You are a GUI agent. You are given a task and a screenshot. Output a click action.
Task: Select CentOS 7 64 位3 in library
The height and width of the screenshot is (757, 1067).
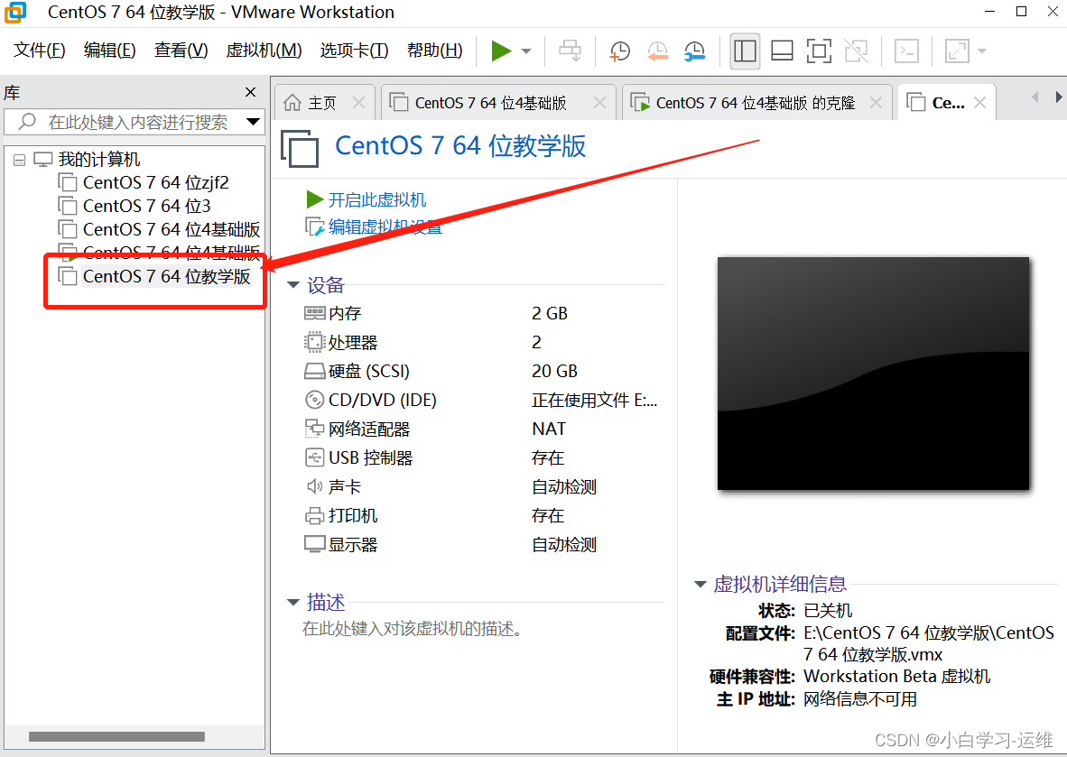[147, 206]
